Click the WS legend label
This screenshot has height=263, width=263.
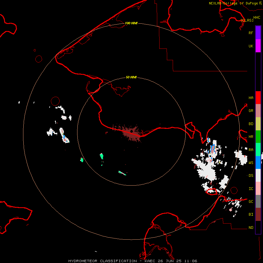[x=251, y=163]
